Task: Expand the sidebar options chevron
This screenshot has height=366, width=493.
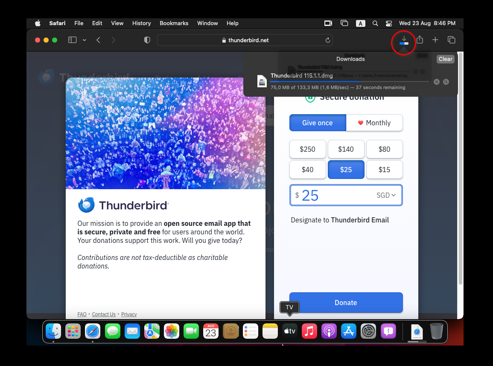Action: click(x=84, y=40)
